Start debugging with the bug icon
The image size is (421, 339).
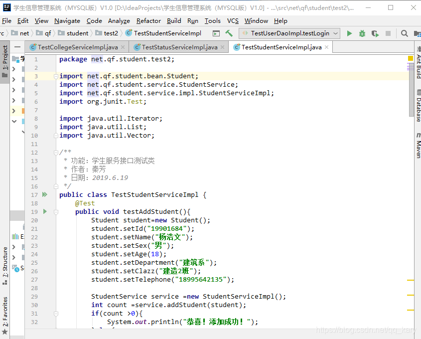pos(362,33)
